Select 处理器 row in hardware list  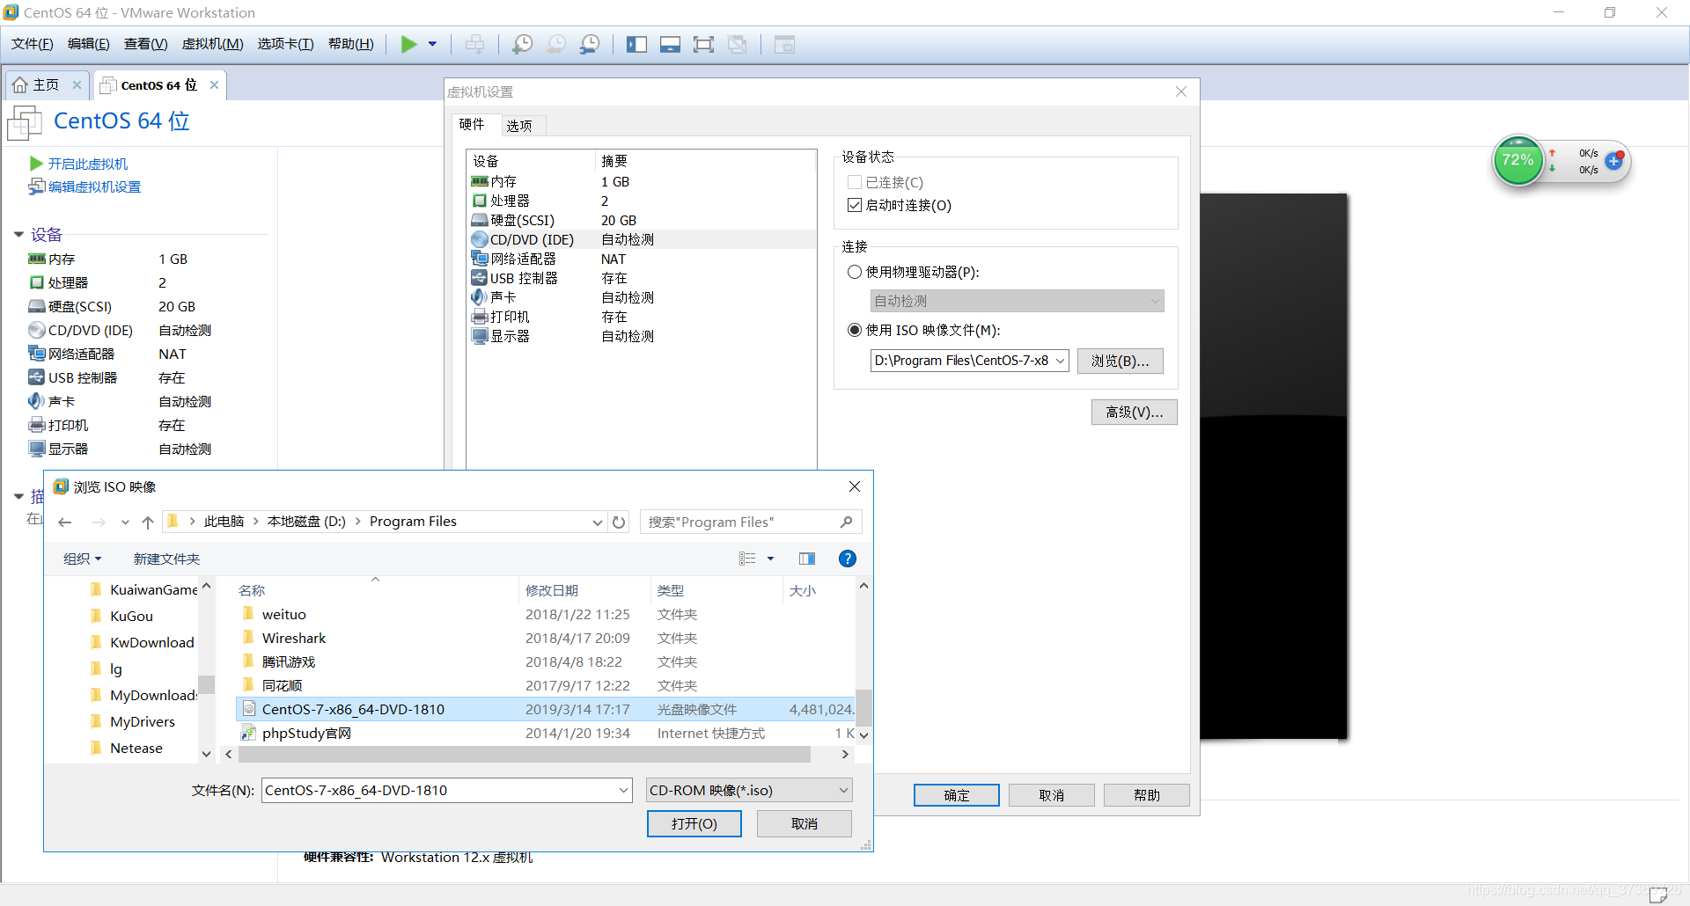tap(642, 201)
